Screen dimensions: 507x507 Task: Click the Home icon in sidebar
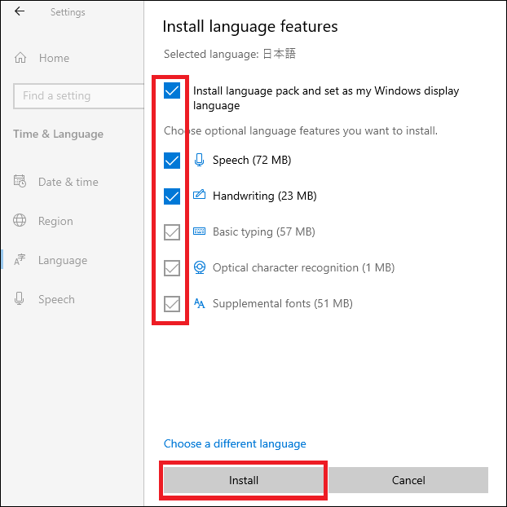coord(20,59)
